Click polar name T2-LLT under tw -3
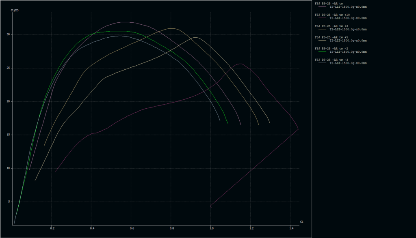 [348, 63]
